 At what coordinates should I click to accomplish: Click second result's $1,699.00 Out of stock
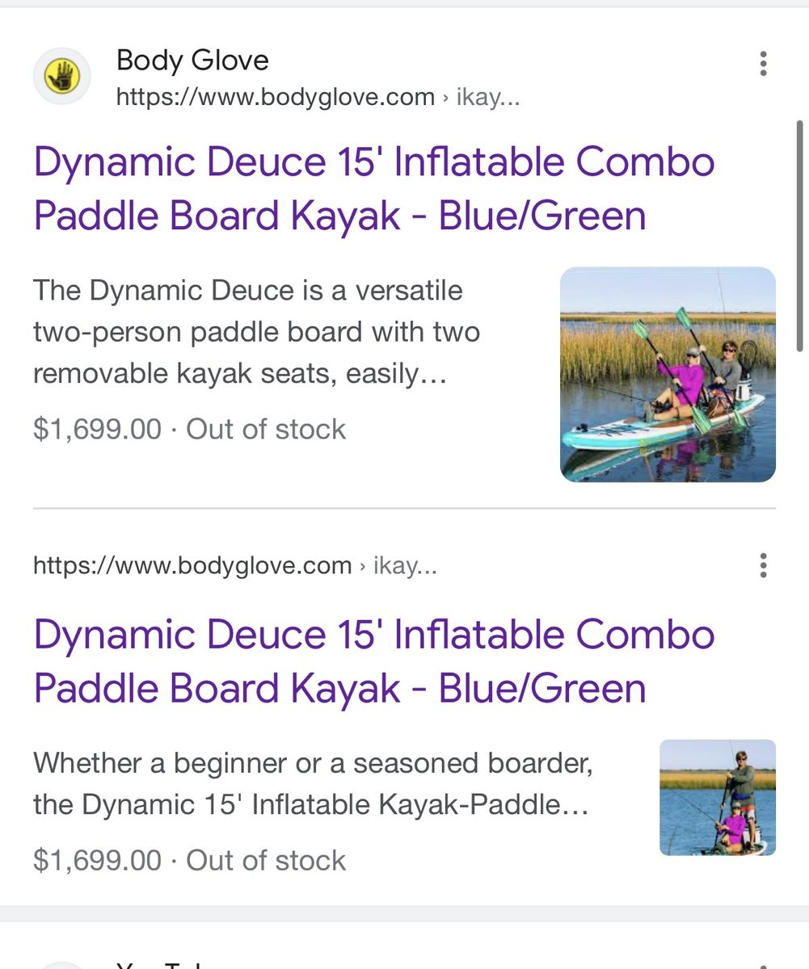pyautogui.click(x=189, y=860)
